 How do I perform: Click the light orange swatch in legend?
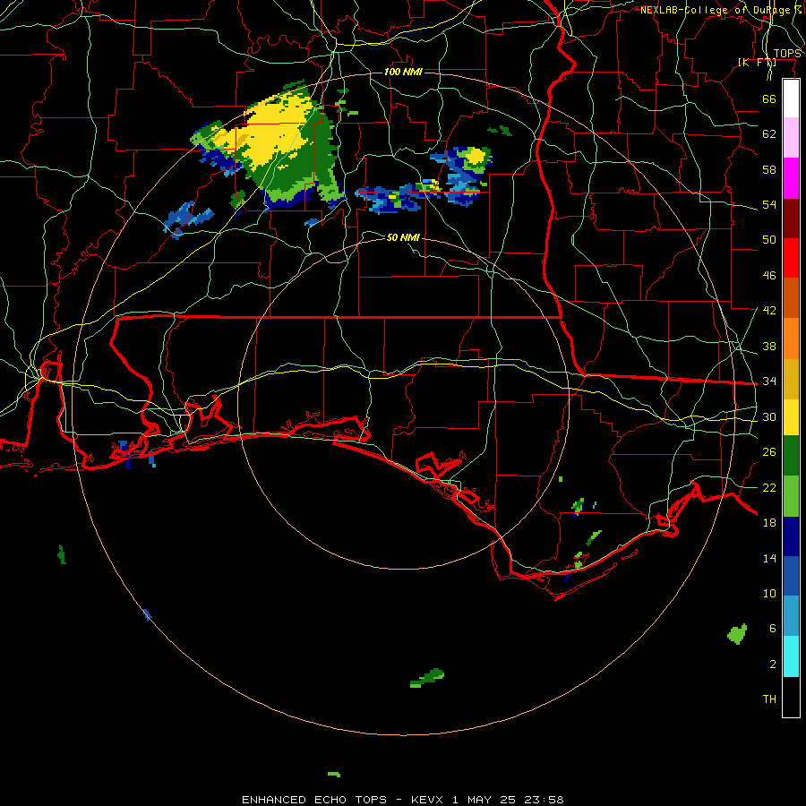coord(791,339)
